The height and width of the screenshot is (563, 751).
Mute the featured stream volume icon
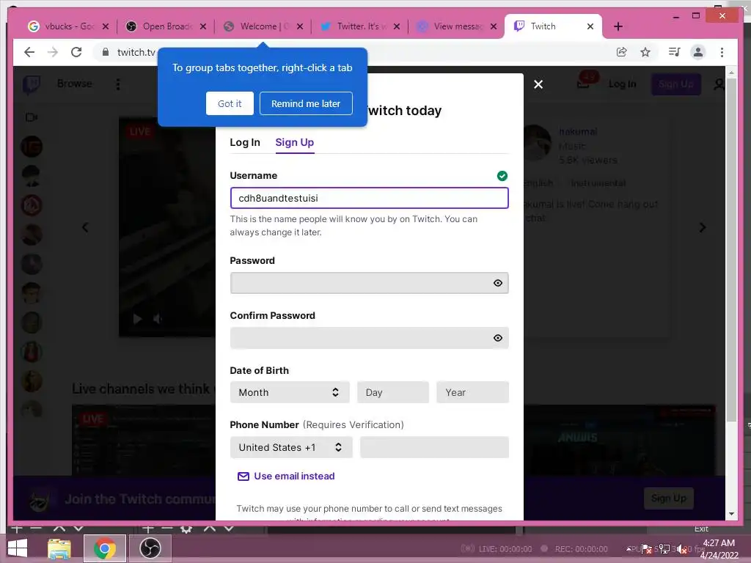(x=157, y=319)
